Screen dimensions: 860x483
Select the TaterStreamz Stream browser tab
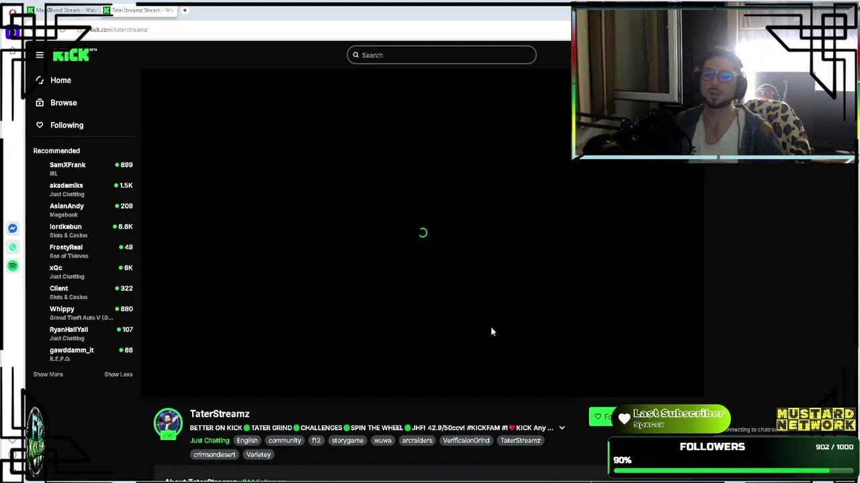(x=139, y=10)
